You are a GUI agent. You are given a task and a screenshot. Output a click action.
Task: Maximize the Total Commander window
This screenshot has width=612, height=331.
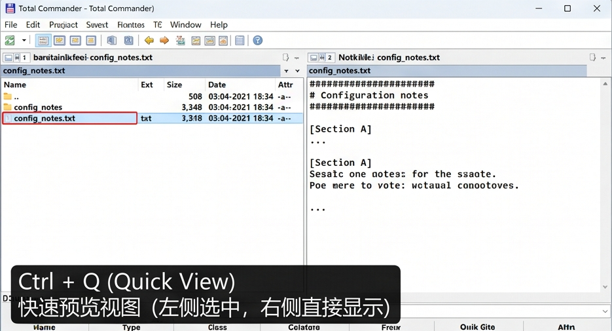(567, 9)
